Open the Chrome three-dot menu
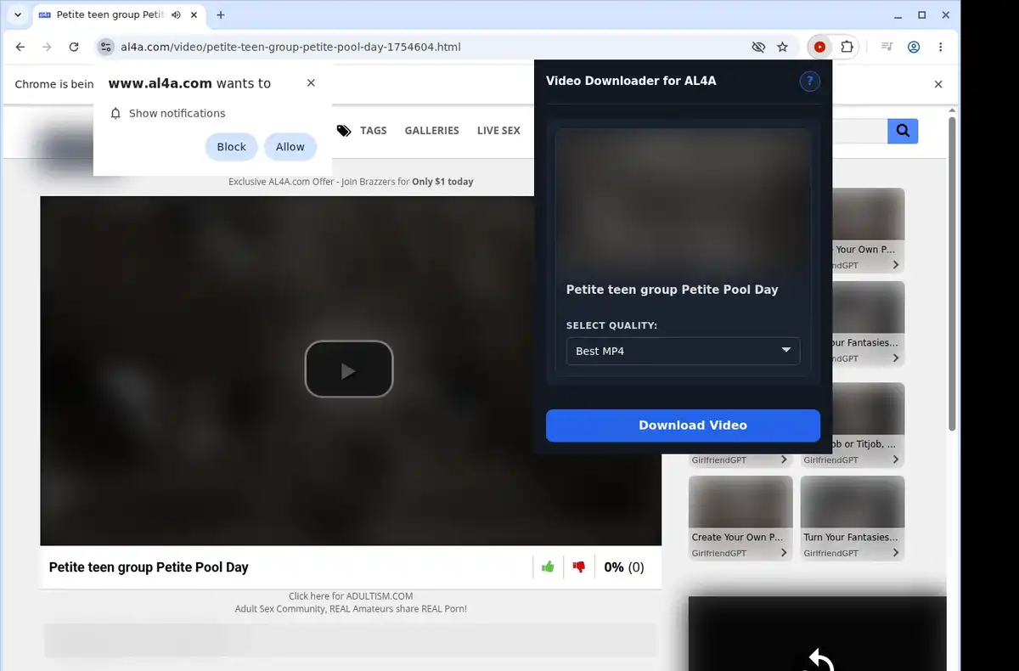 pos(940,47)
